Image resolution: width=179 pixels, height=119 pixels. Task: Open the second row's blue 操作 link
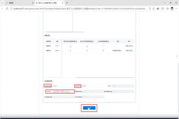click(x=129, y=51)
